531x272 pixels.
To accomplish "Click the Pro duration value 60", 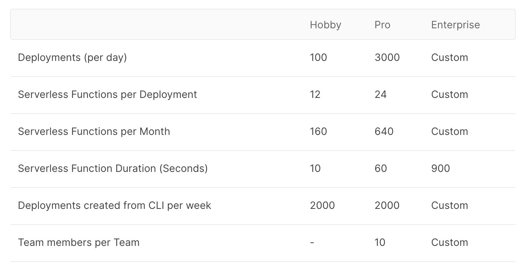I will (381, 169).
